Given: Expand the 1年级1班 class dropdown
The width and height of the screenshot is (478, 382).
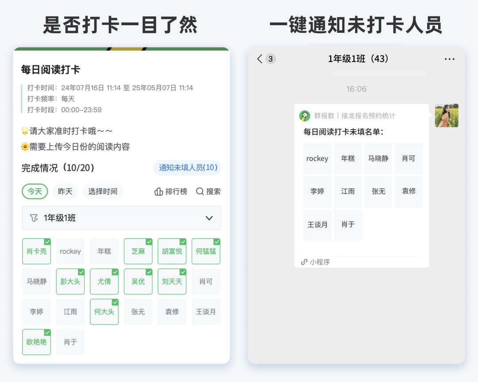Looking at the screenshot, I should tap(121, 218).
